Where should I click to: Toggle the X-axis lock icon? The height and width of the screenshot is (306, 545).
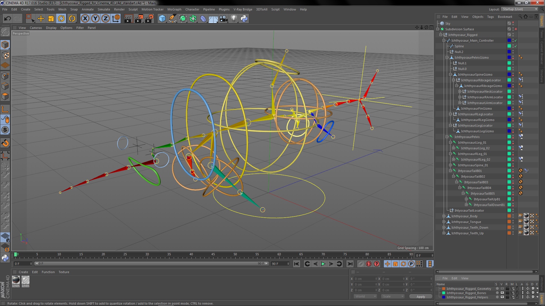coord(85,19)
